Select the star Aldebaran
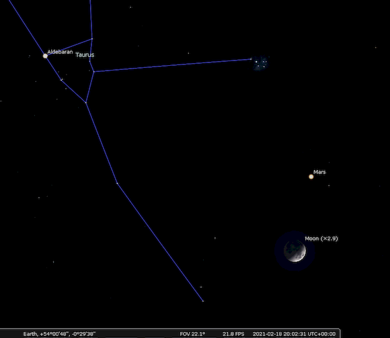 pyautogui.click(x=45, y=56)
